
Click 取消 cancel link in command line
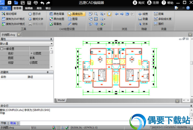13,123
